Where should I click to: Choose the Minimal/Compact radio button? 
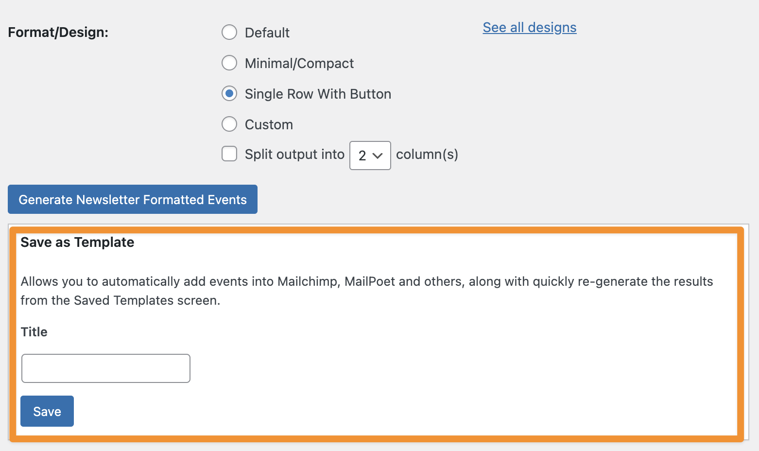click(229, 63)
